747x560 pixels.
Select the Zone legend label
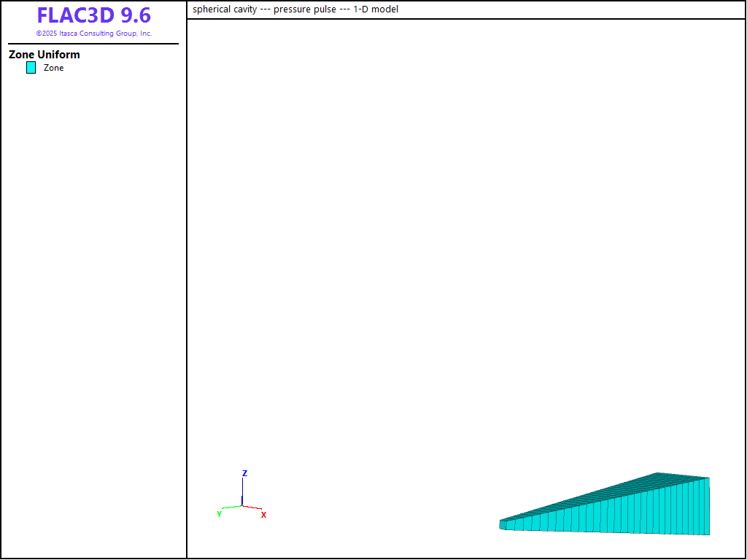pos(53,68)
